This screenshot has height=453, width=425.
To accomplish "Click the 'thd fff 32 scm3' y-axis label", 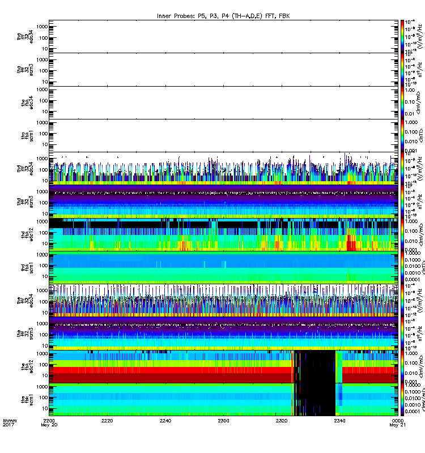I will [25, 202].
